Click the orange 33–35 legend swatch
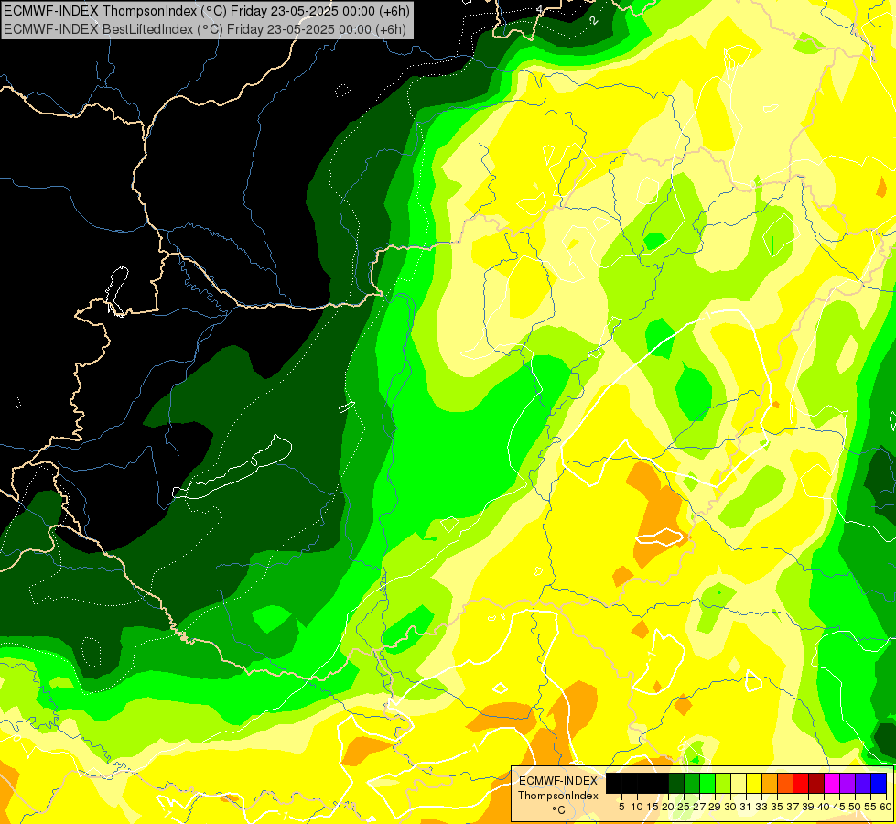896x824 pixels. 770,783
